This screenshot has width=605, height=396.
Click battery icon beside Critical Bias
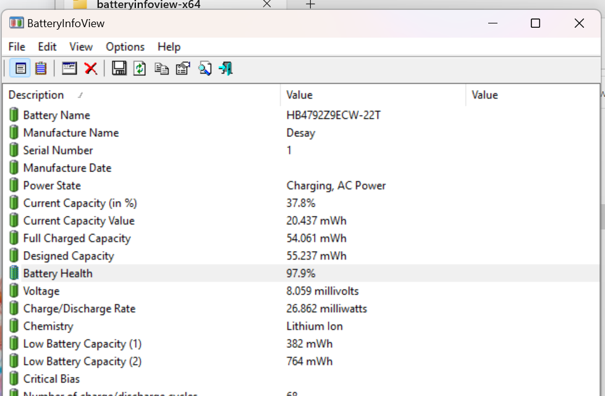(x=14, y=379)
